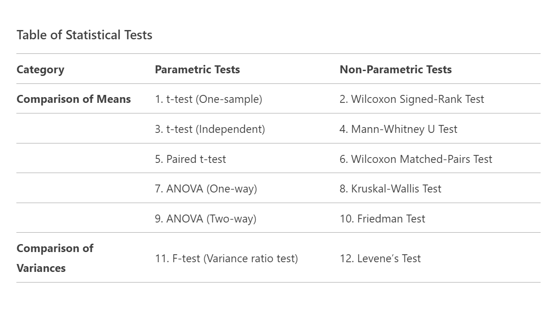Select the Non-Parametric Tests column header
This screenshot has width=553, height=309.
396,69
